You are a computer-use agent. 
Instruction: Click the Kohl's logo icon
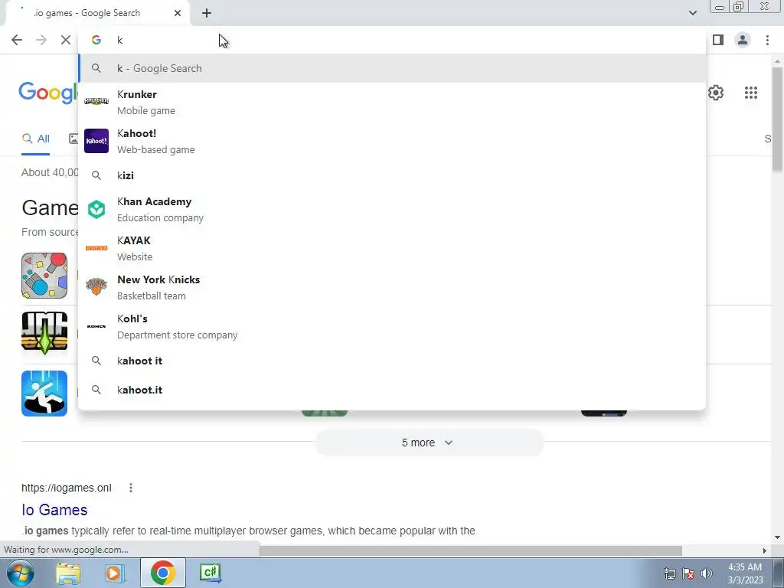[x=96, y=326]
